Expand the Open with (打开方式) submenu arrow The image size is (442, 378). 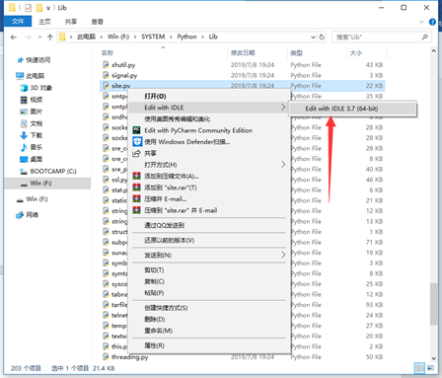283,164
